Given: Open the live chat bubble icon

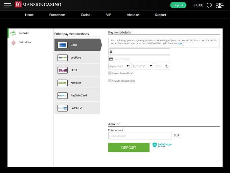Looking at the screenshot, I should (x=209, y=5).
